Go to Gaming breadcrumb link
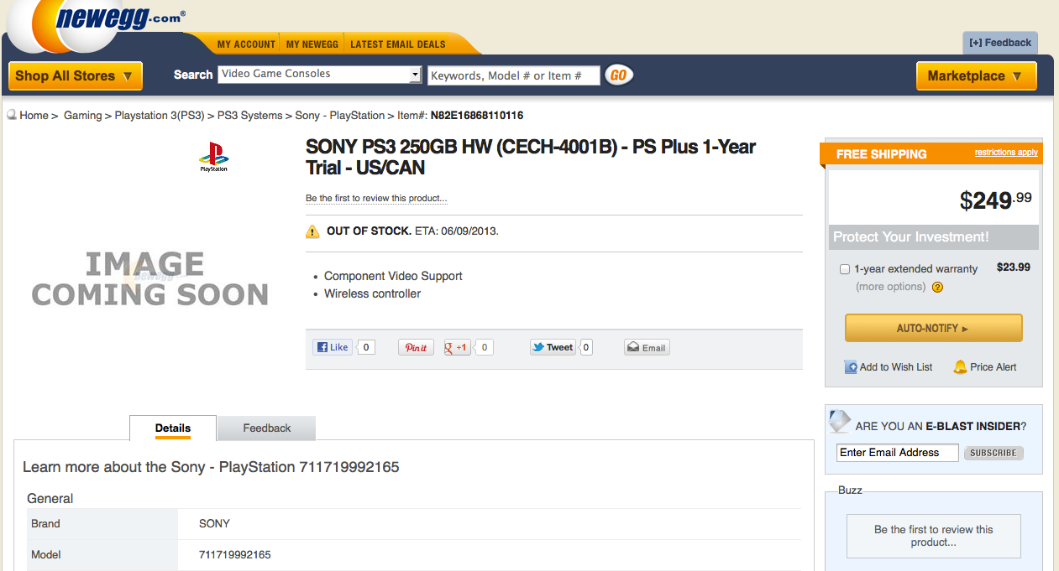This screenshot has height=571, width=1059. [82, 116]
